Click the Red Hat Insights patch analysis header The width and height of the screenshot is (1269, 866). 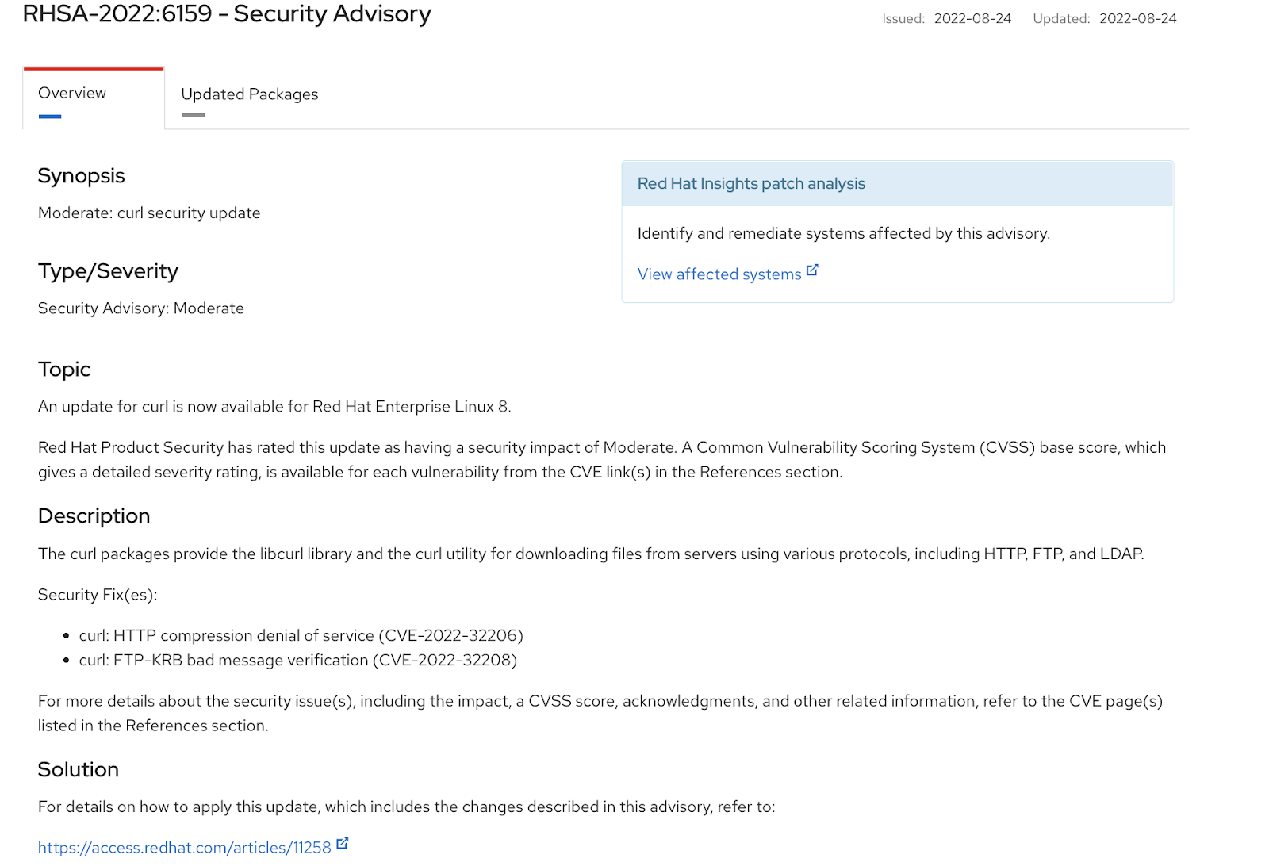(750, 183)
